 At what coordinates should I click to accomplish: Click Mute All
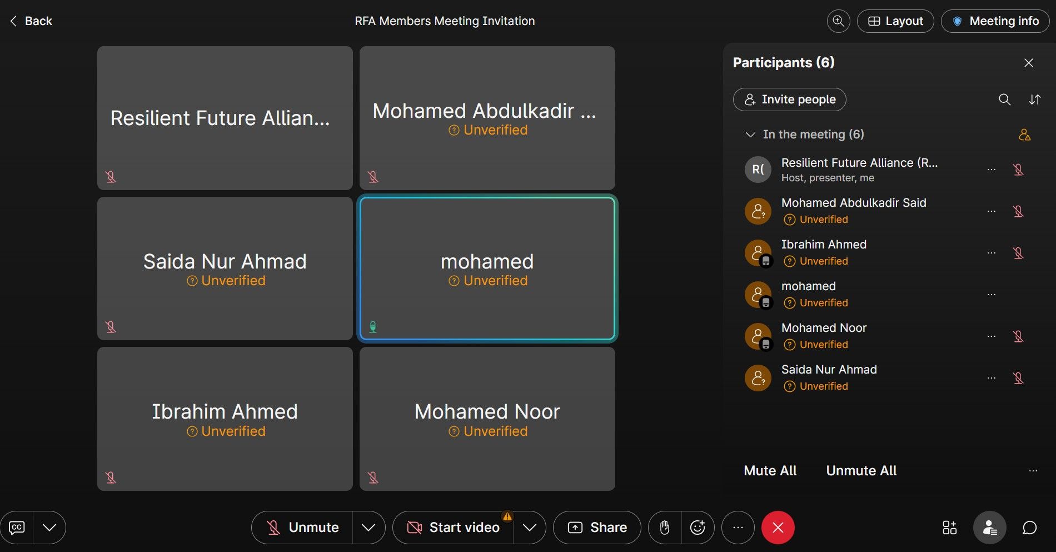(x=770, y=471)
